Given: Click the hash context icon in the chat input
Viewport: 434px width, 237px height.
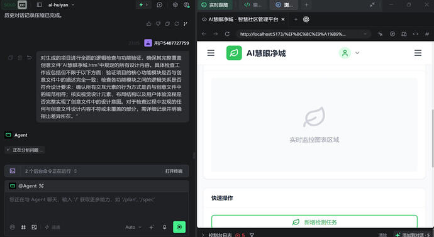Looking at the screenshot, I should [23, 227].
